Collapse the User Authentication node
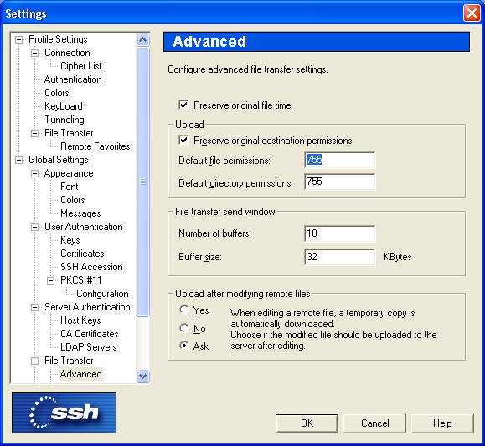This screenshot has width=485, height=446. click(x=35, y=227)
